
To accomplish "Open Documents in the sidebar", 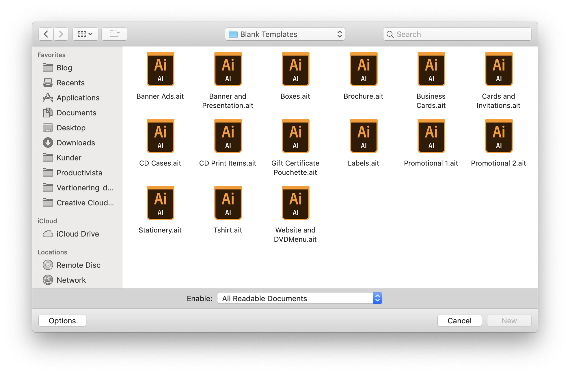I will point(77,113).
